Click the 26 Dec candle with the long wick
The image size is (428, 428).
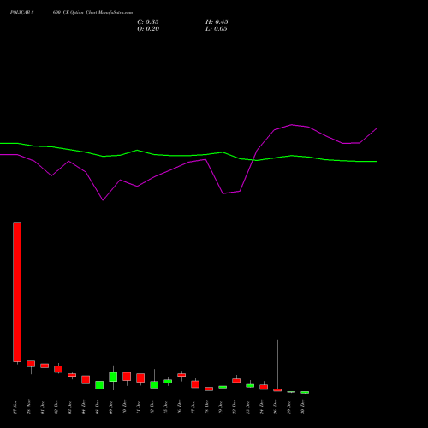tap(277, 390)
